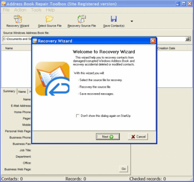Click the 'Contacts: 0' status bar entry

(12, 179)
